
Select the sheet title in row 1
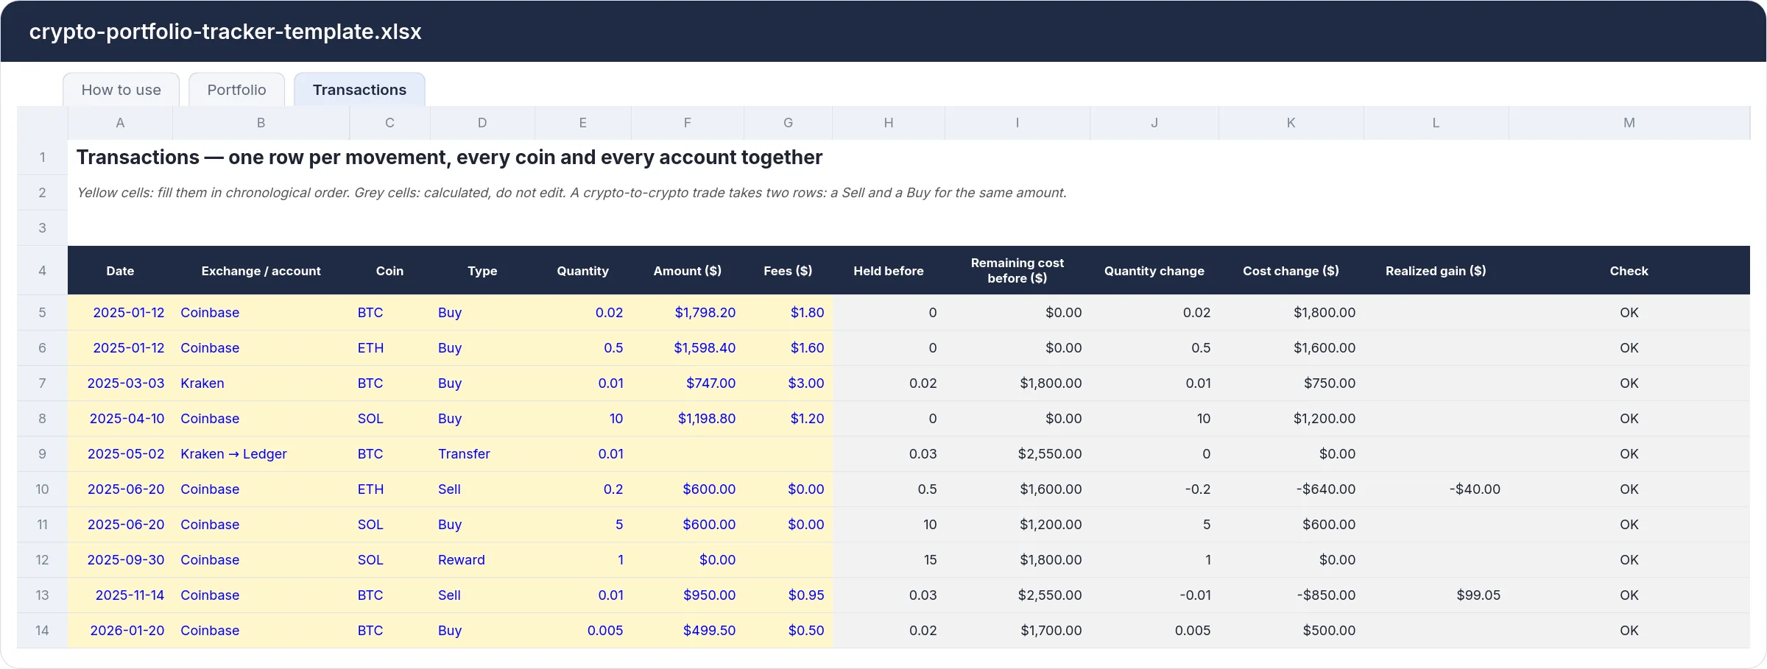coord(449,157)
